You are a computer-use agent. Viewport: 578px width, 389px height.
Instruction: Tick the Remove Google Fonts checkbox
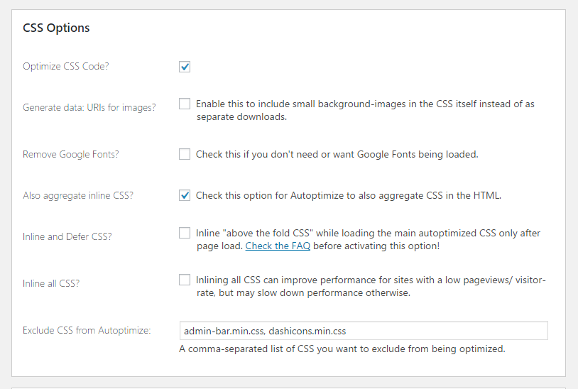[185, 154]
